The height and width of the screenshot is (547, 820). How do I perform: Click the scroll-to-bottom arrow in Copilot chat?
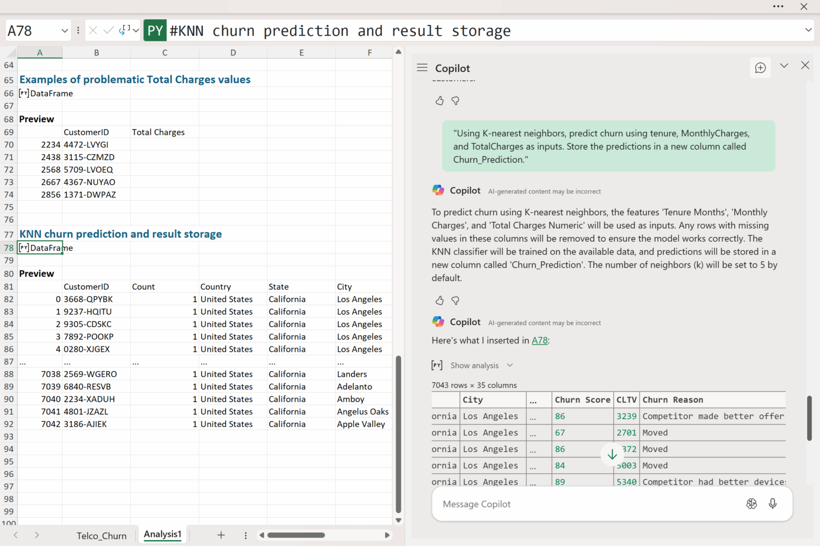612,455
